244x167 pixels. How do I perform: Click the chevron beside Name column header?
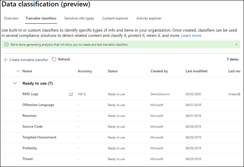17,71
